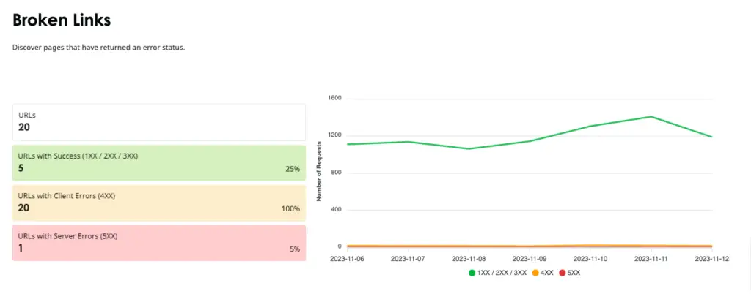This screenshot has width=751, height=302.
Task: Select the URLs with Client Errors card
Action: [159, 203]
